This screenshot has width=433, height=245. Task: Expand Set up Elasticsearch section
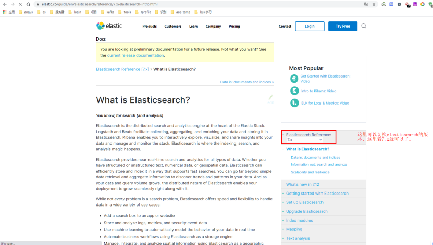[283, 202]
